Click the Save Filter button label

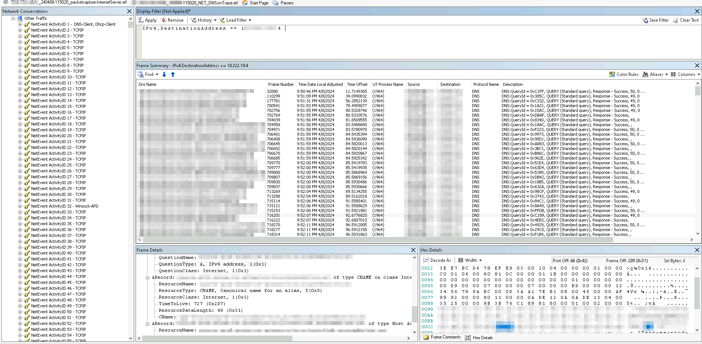pos(659,20)
